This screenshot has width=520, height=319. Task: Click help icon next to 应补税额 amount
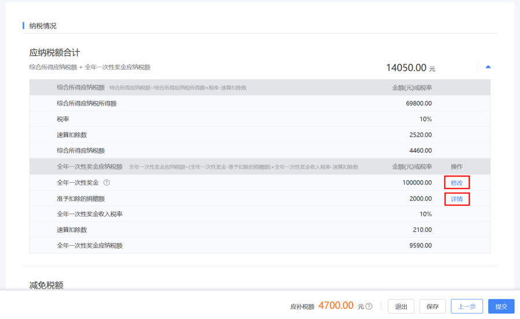coord(369,306)
